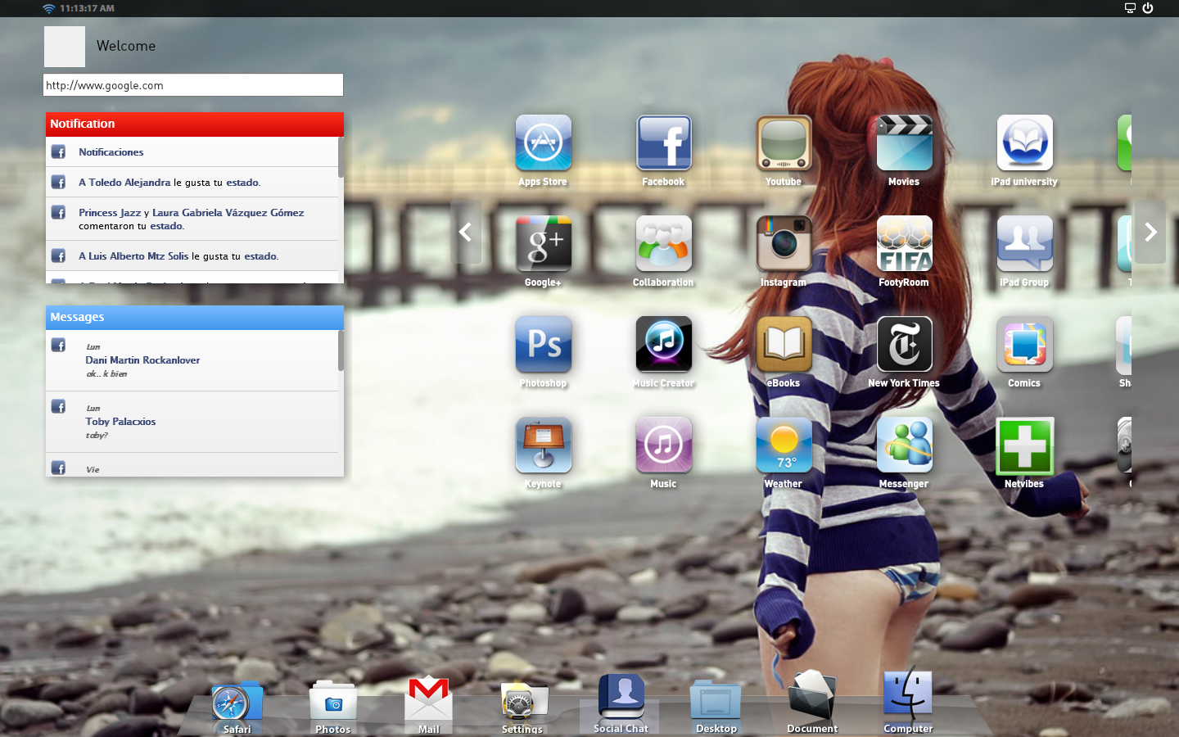1179x737 pixels.
Task: Open iPad university app
Action: (1024, 142)
